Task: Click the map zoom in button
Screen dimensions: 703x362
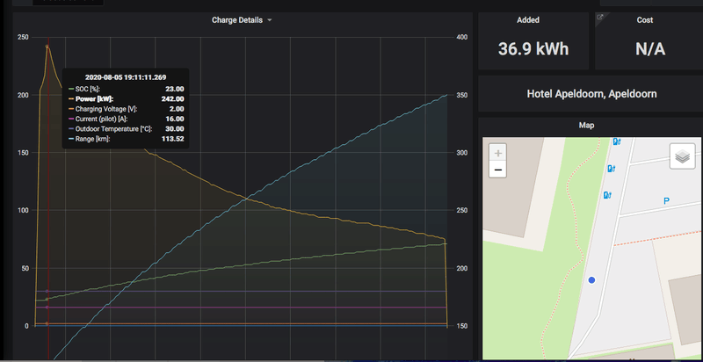Action: coord(497,153)
